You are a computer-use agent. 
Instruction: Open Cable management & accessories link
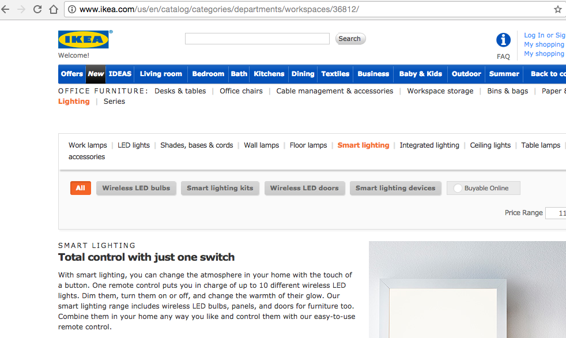pyautogui.click(x=335, y=91)
